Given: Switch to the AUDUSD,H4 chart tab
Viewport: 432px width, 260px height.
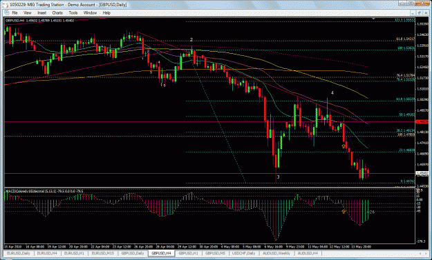Looking at the screenshot, I should pyautogui.click(x=308, y=253).
